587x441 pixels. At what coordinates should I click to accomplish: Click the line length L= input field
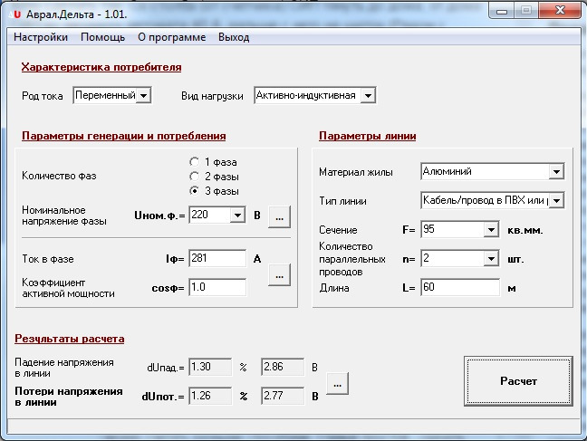point(460,288)
